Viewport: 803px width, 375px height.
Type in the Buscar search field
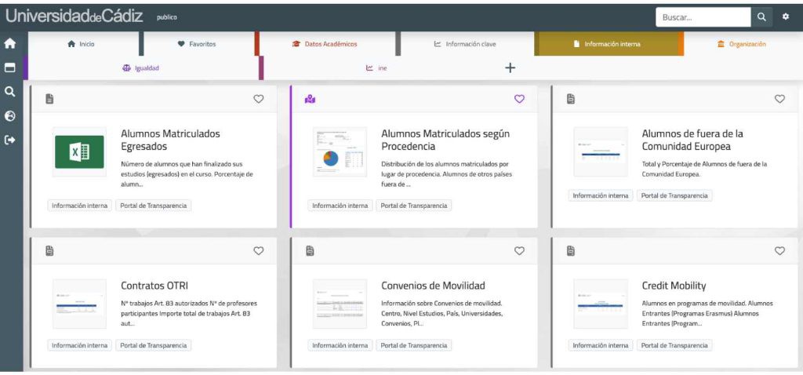[x=703, y=17]
